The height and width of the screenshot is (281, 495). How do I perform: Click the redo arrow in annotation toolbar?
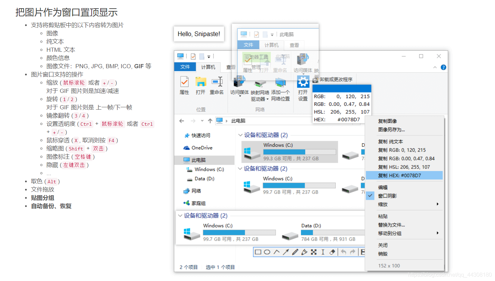353,252
